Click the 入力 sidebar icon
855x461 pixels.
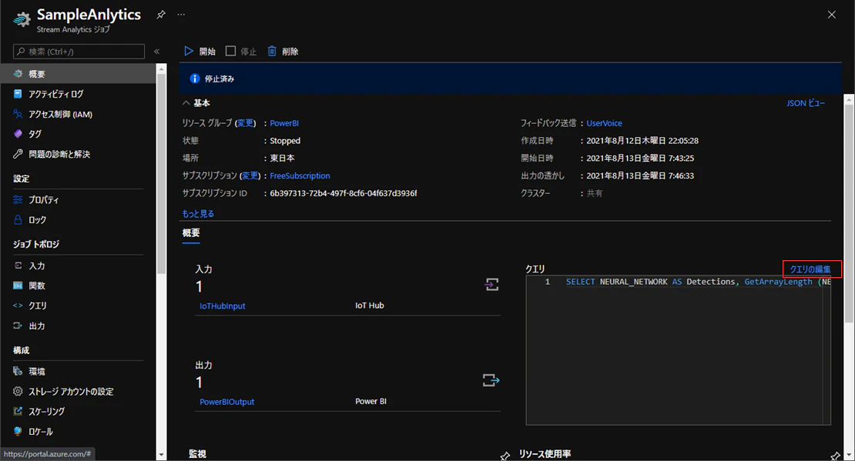coord(18,266)
